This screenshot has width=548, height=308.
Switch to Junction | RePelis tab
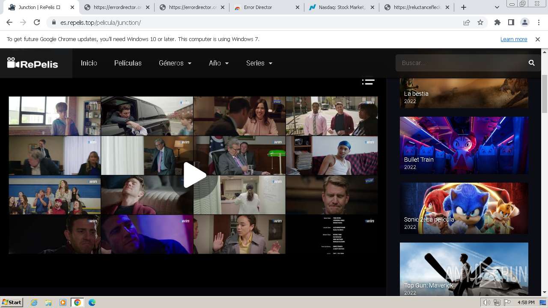pos(40,7)
